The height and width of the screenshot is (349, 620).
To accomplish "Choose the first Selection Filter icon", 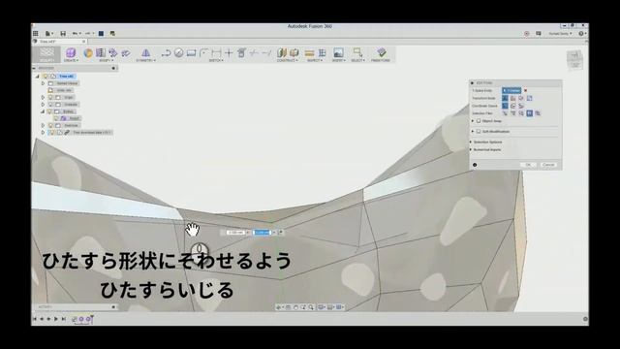I will coord(505,113).
